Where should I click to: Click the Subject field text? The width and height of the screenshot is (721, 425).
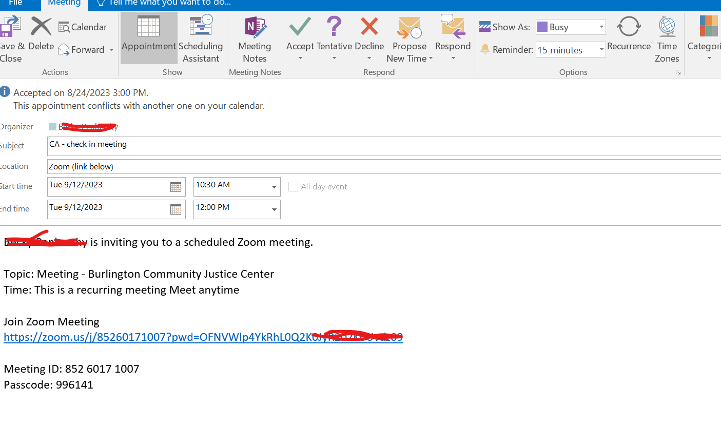click(x=88, y=144)
